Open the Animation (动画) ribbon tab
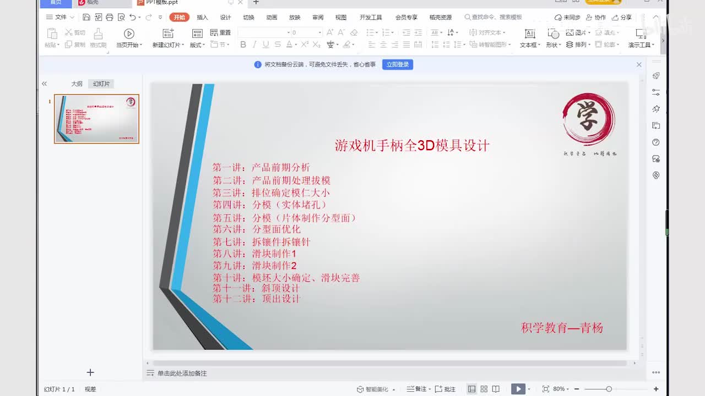This screenshot has width=705, height=396. (272, 18)
